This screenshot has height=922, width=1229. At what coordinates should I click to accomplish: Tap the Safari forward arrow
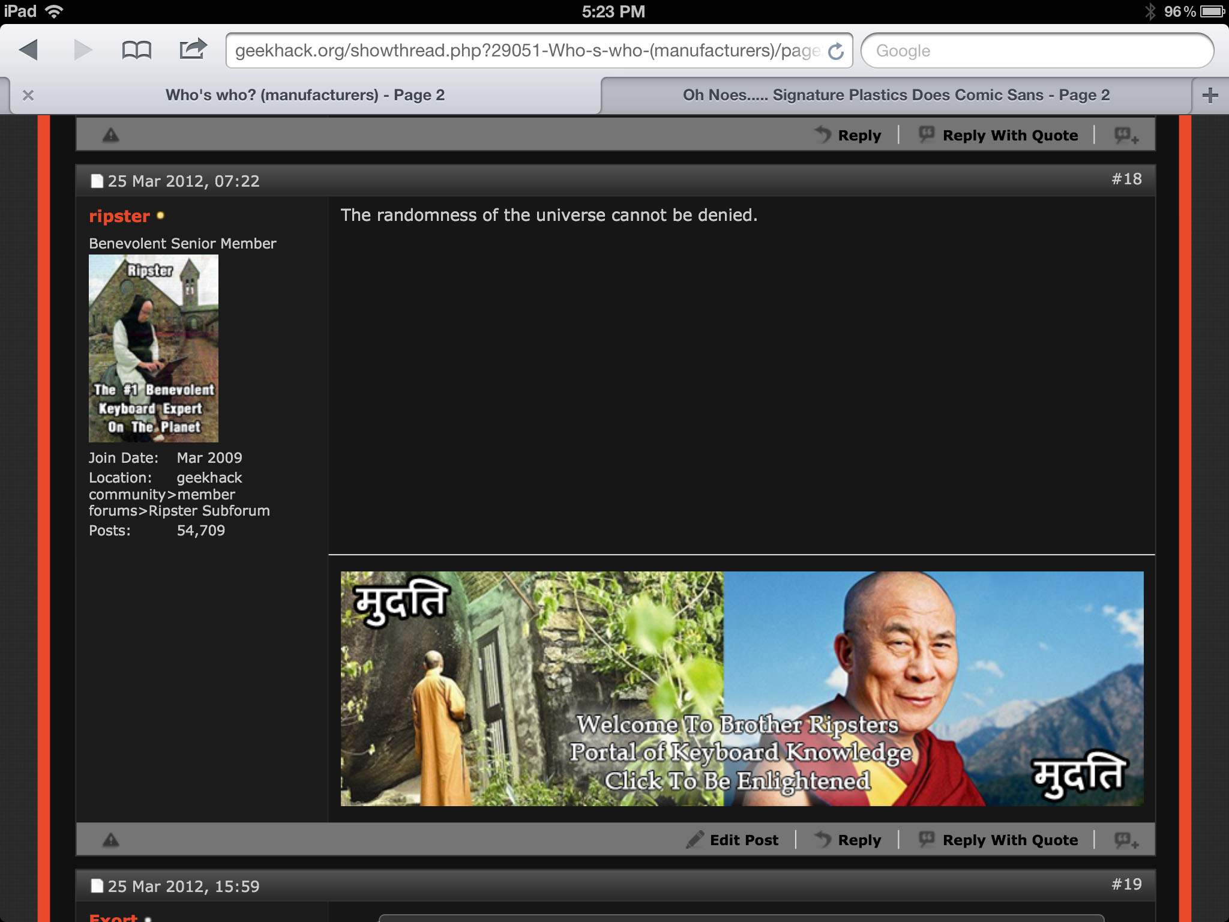(x=83, y=50)
